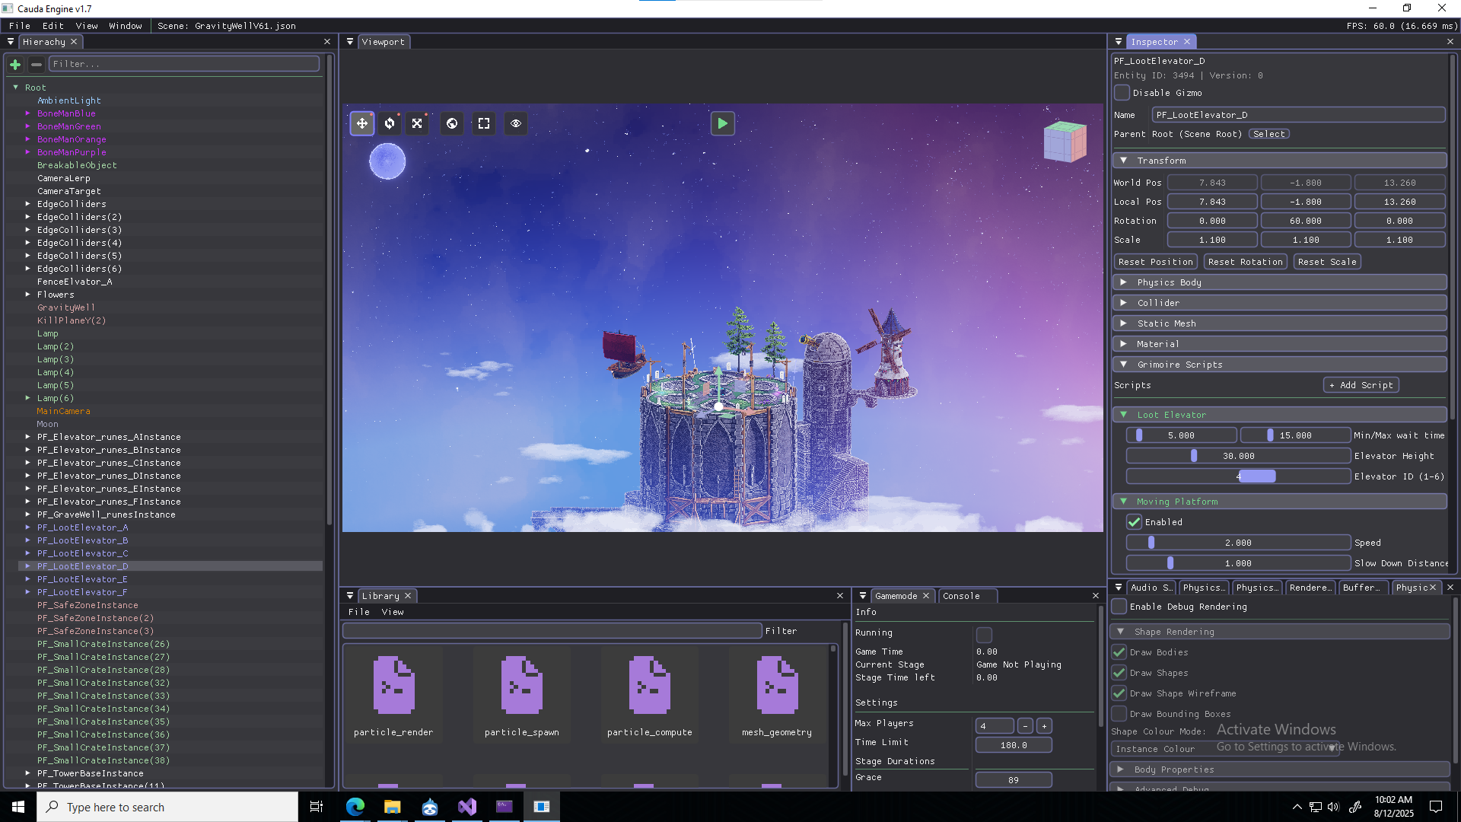This screenshot has width=1461, height=822.
Task: Switch to the Console tab
Action: [961, 596]
